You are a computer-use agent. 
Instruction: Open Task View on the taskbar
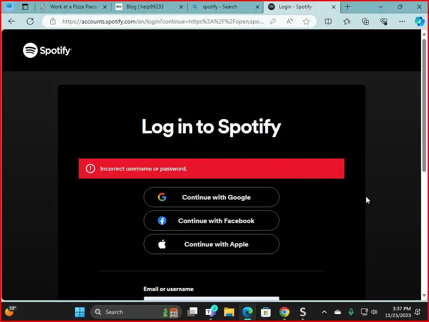[x=192, y=312]
